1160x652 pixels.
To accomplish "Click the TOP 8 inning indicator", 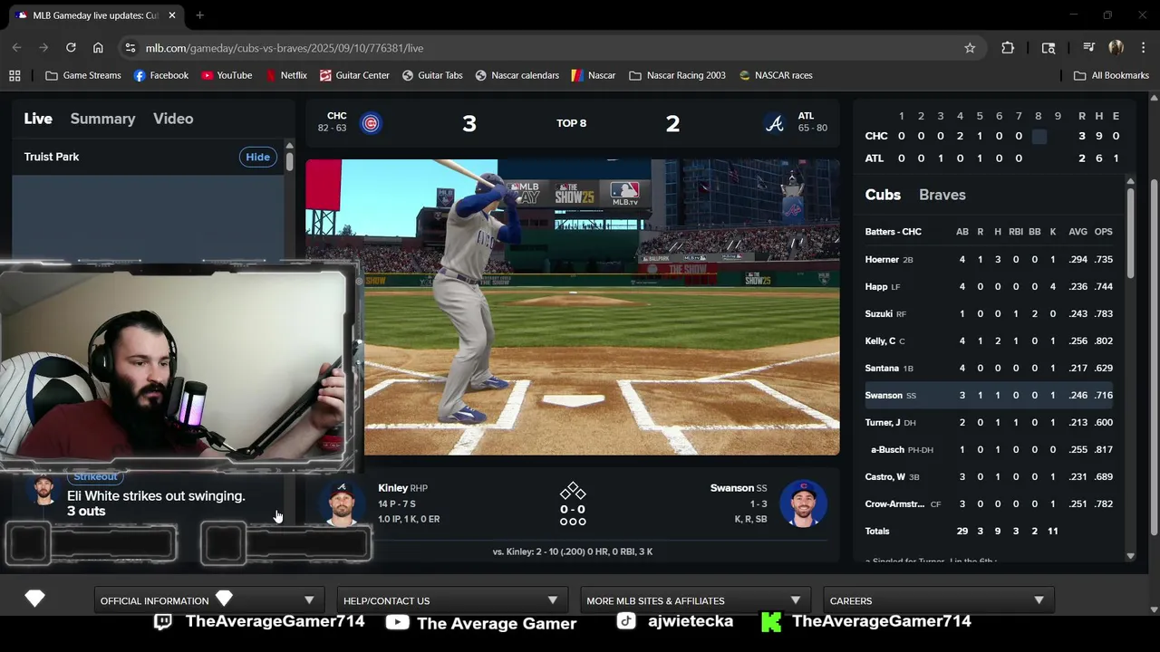I will click(571, 123).
